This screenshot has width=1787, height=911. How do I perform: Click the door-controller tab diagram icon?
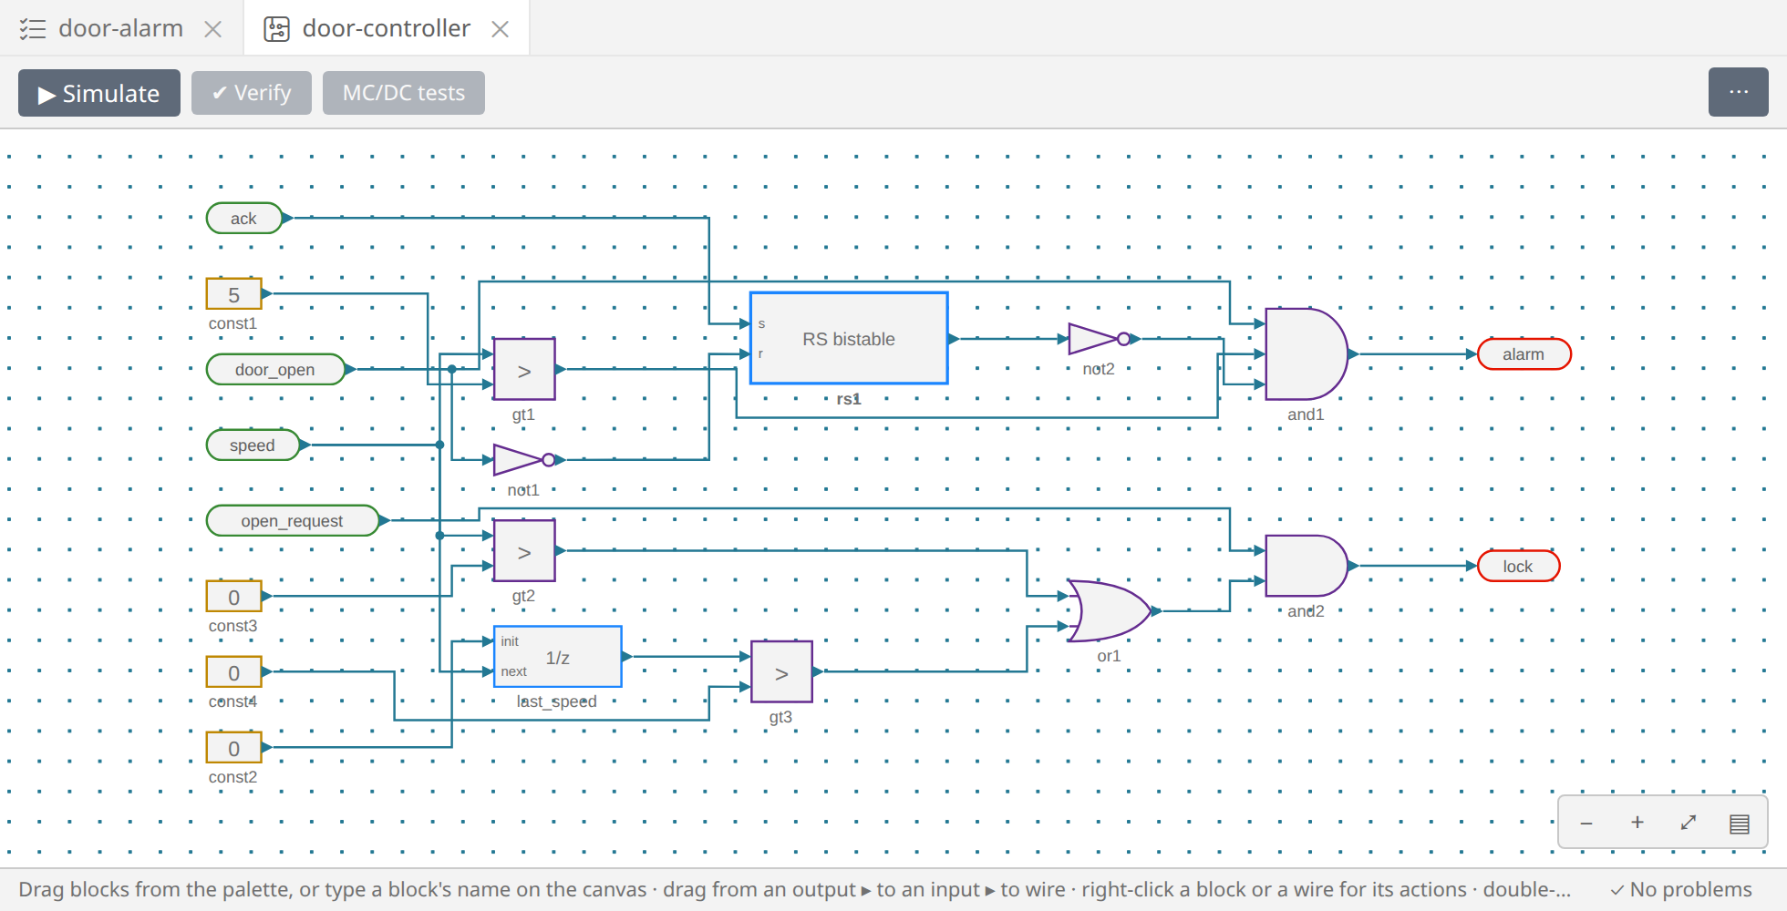(277, 29)
